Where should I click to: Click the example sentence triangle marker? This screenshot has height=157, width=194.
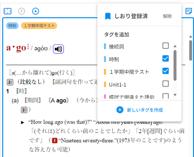coord(23,123)
